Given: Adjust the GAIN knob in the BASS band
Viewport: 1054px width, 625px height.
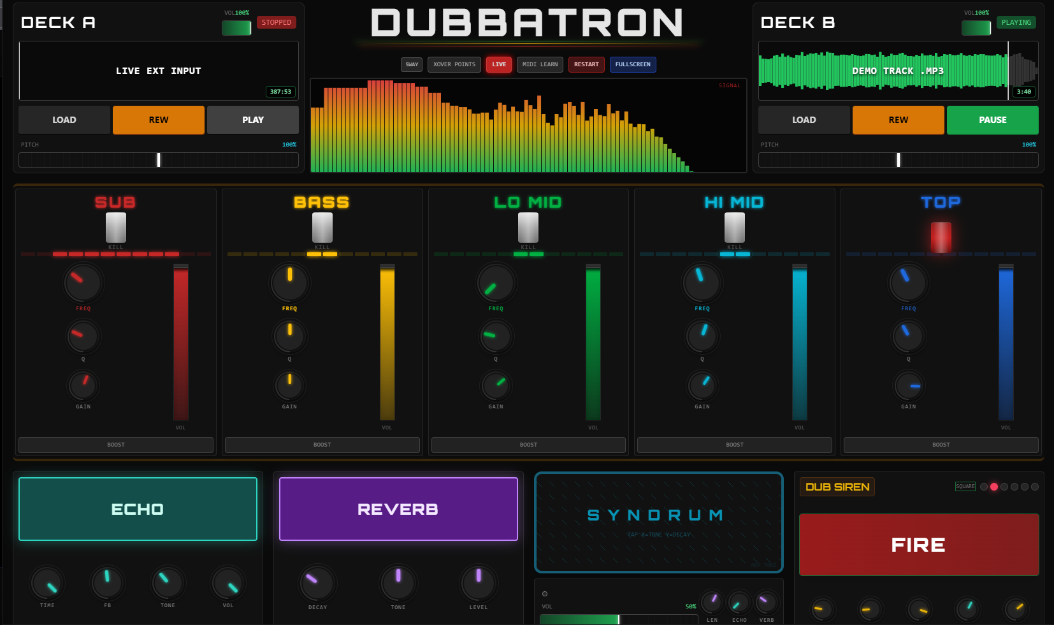Looking at the screenshot, I should point(290,387).
